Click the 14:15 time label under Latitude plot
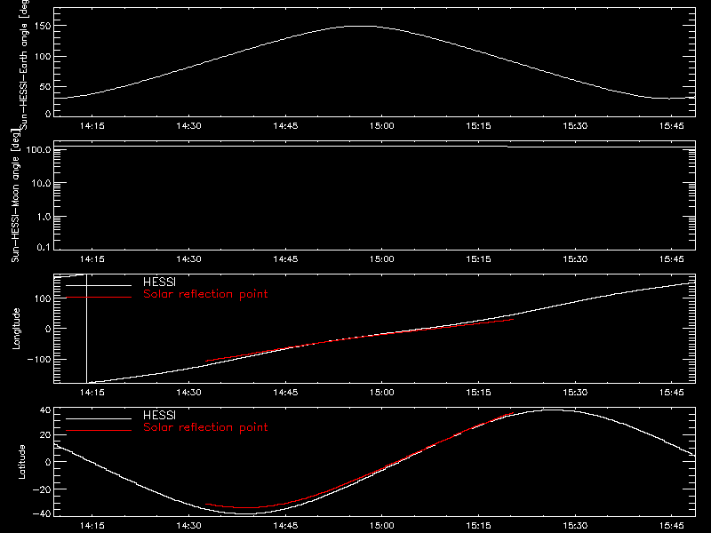 click(92, 526)
